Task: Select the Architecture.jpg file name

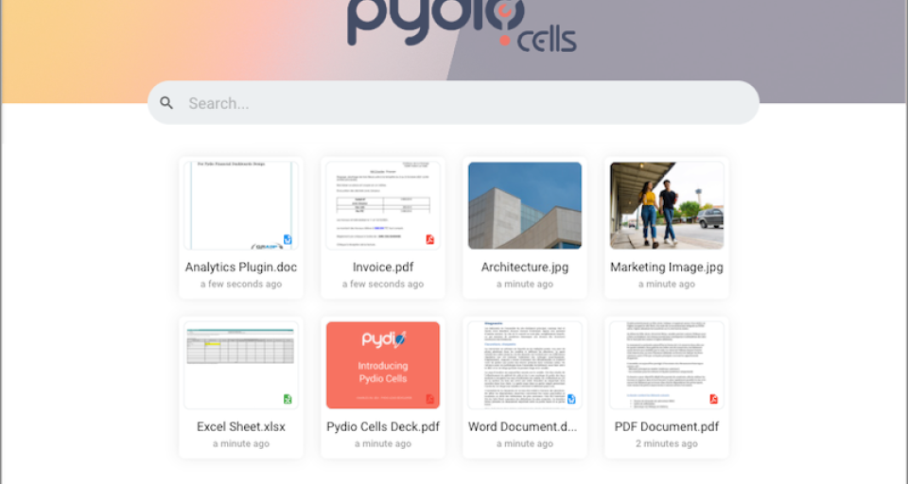Action: (525, 267)
